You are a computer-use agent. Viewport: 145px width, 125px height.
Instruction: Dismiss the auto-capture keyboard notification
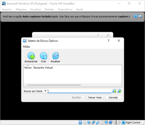coord(135,16)
